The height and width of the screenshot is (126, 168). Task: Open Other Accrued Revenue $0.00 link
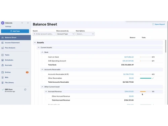(131, 96)
